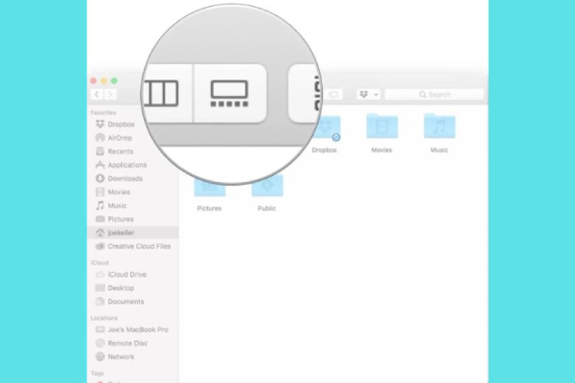Select Joe's MacBook Pro location
Viewport: 575px width, 383px height.
tap(133, 329)
